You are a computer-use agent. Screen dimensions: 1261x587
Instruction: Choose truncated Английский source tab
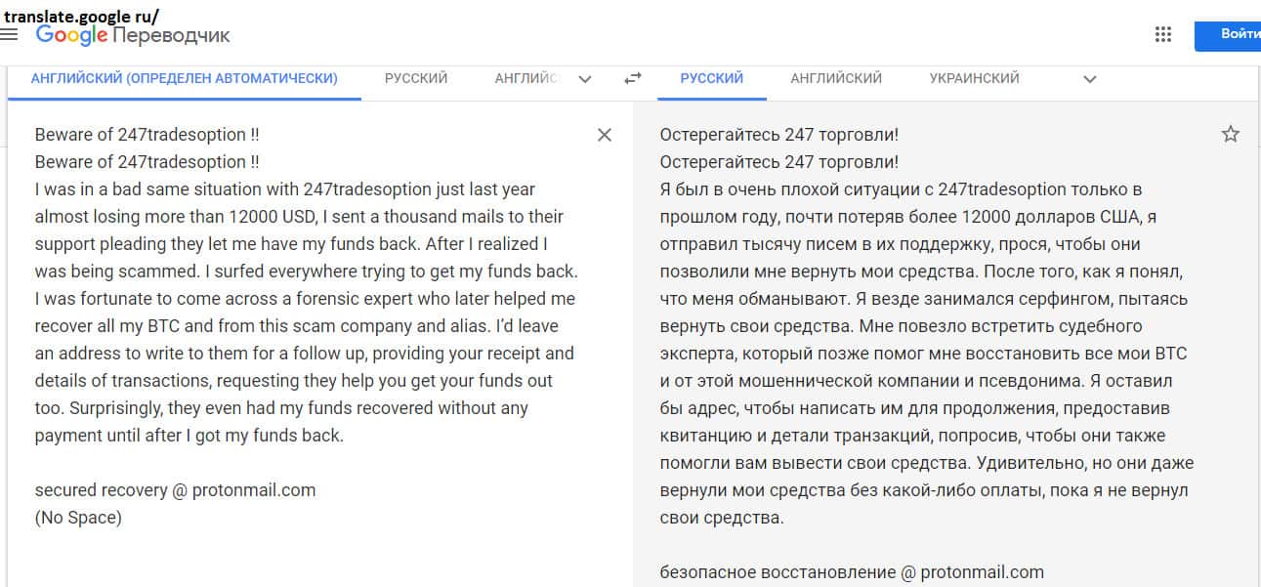[x=525, y=78]
